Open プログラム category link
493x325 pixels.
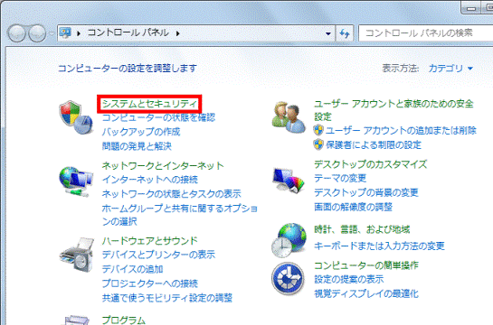pos(124,320)
